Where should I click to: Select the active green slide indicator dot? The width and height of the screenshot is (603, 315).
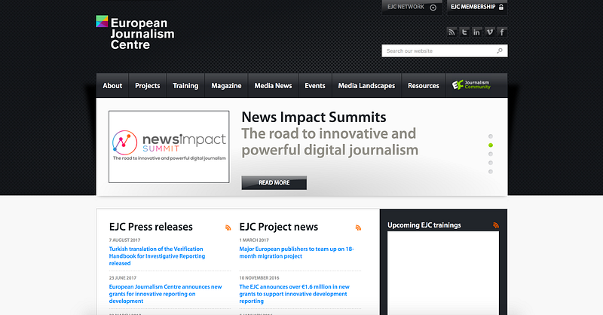point(491,145)
